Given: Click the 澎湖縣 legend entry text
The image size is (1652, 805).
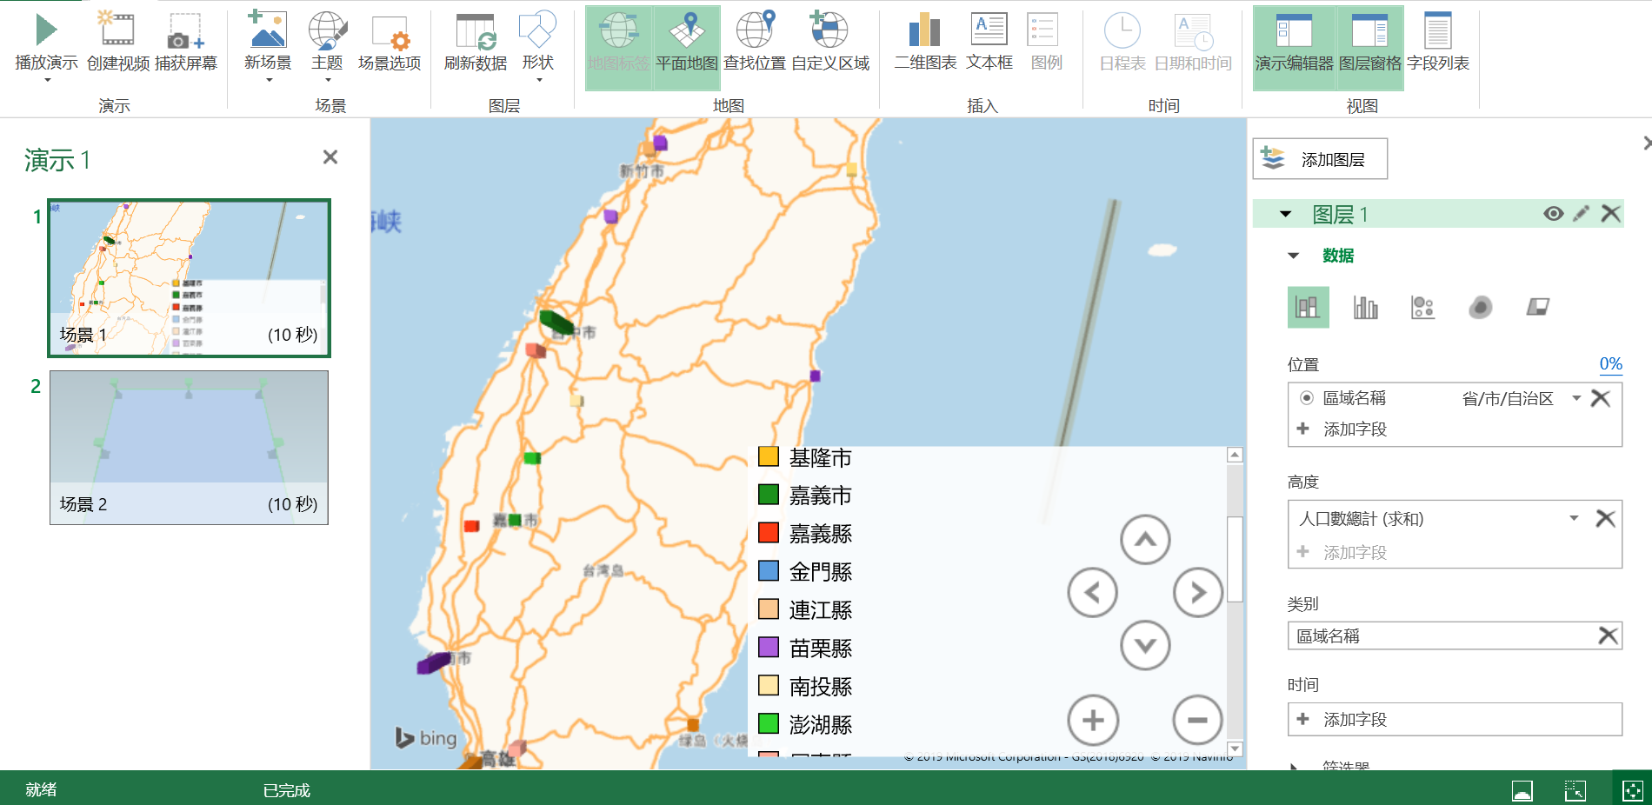Looking at the screenshot, I should click(820, 725).
